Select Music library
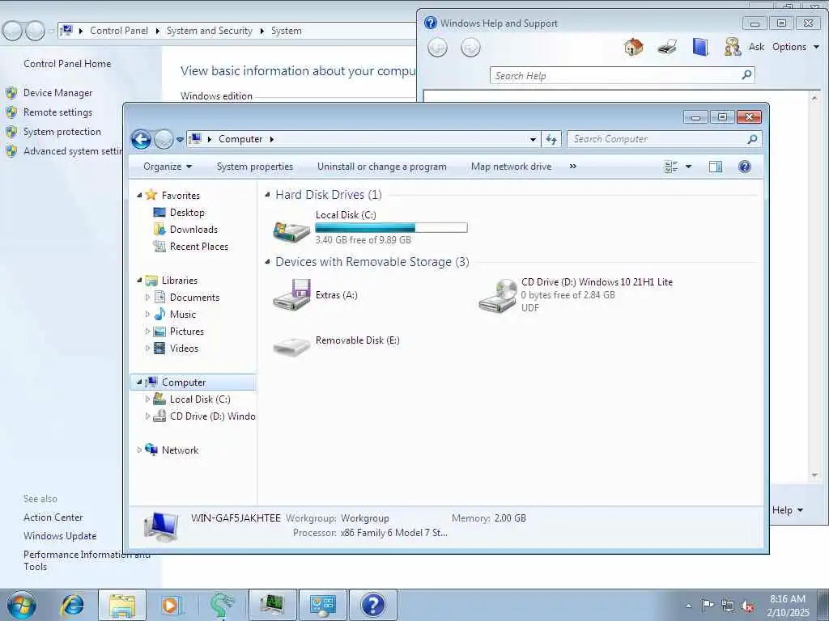This screenshot has width=829, height=621. tap(183, 315)
